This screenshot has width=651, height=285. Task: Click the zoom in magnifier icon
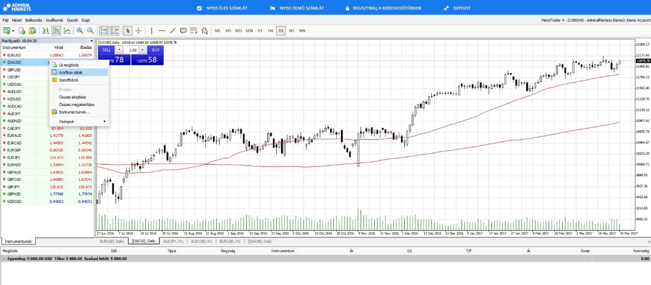(x=80, y=31)
